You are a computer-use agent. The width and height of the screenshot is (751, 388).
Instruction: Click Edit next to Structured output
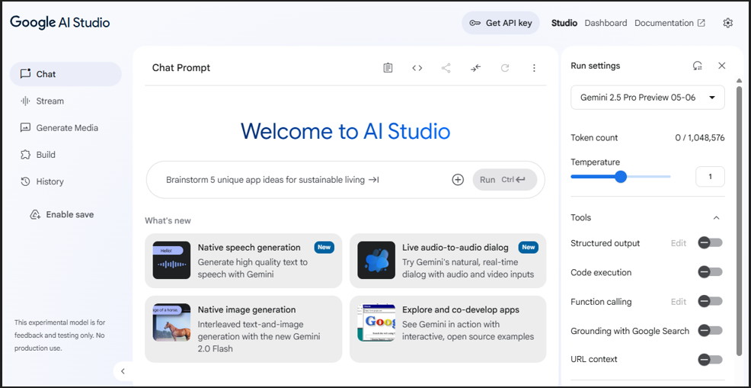tap(678, 243)
